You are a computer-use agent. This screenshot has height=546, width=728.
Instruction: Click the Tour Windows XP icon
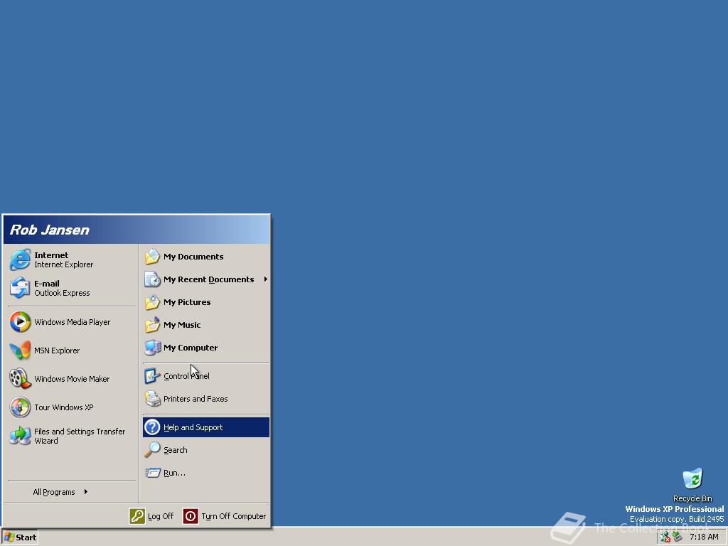pos(20,407)
